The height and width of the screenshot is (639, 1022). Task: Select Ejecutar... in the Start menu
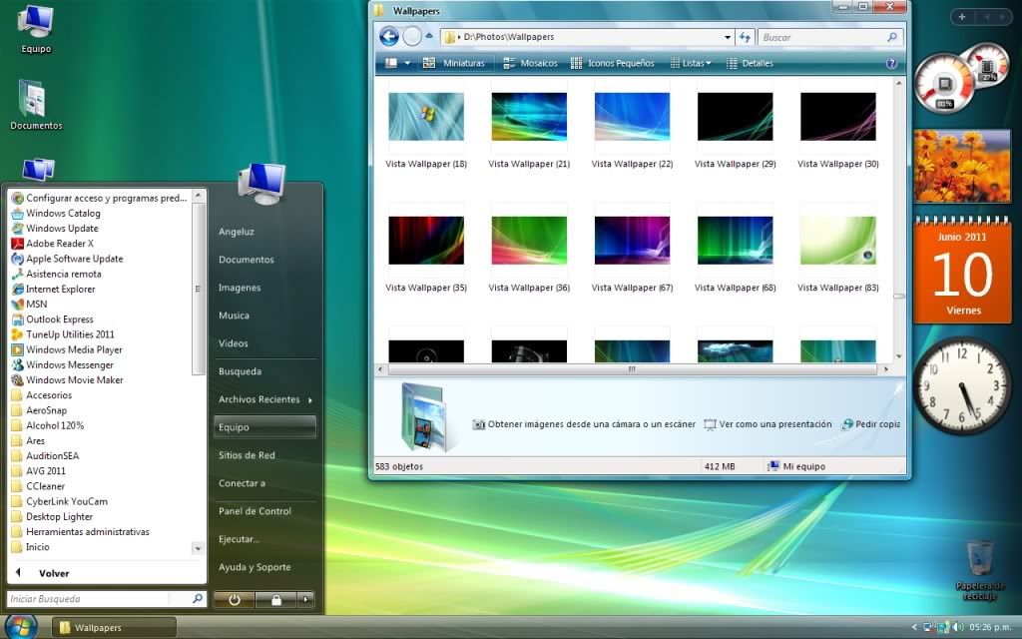pos(240,539)
